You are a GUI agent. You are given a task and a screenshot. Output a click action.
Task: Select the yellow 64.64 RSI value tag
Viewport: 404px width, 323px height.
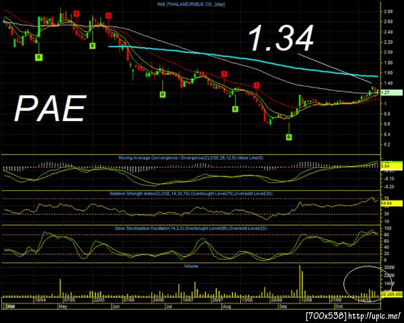click(391, 204)
